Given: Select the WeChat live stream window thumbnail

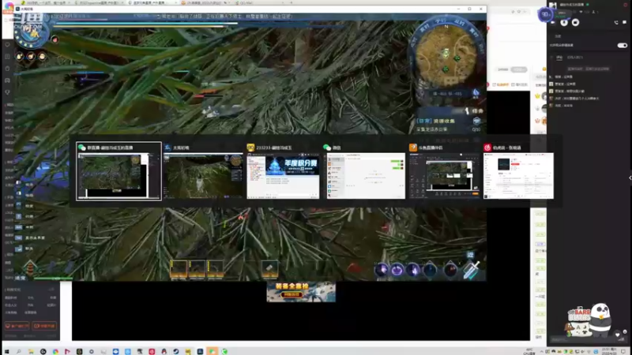Looking at the screenshot, I should 119,171.
